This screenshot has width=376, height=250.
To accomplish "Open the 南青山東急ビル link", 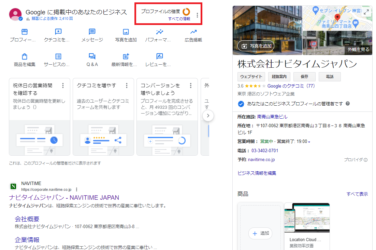I will (x=272, y=117).
